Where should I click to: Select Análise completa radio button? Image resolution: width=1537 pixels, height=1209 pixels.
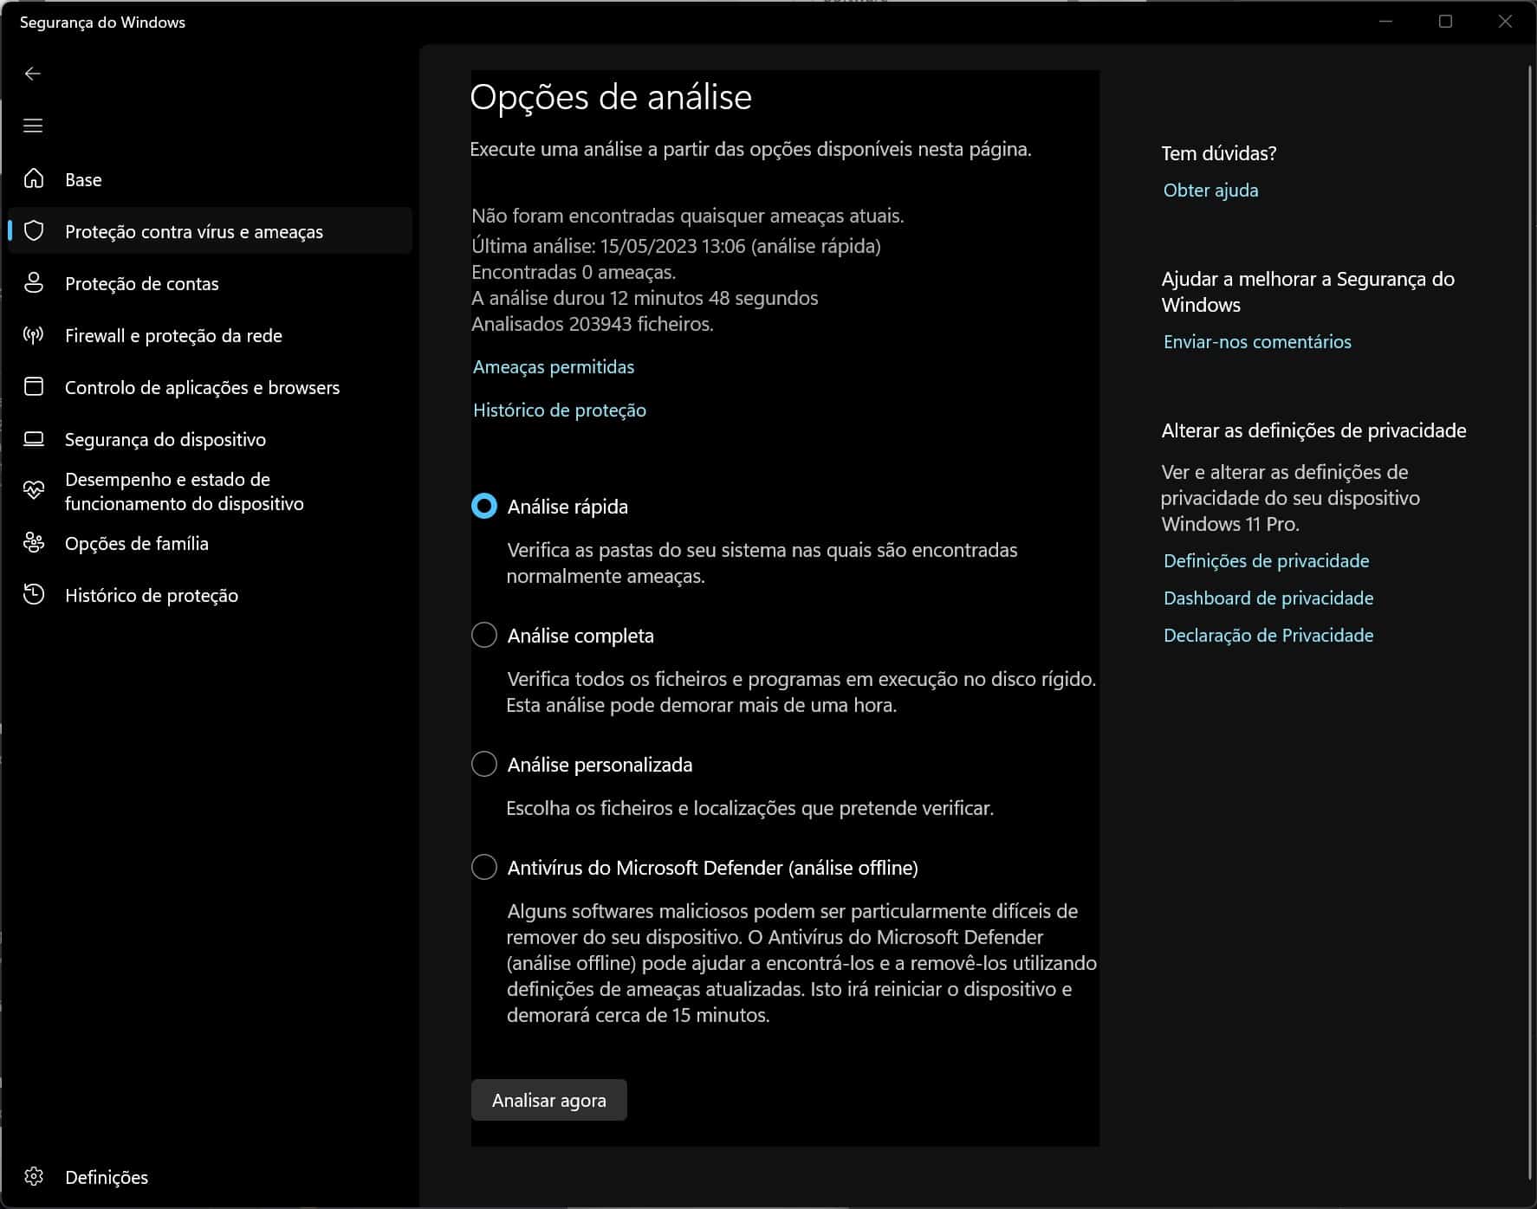[484, 635]
